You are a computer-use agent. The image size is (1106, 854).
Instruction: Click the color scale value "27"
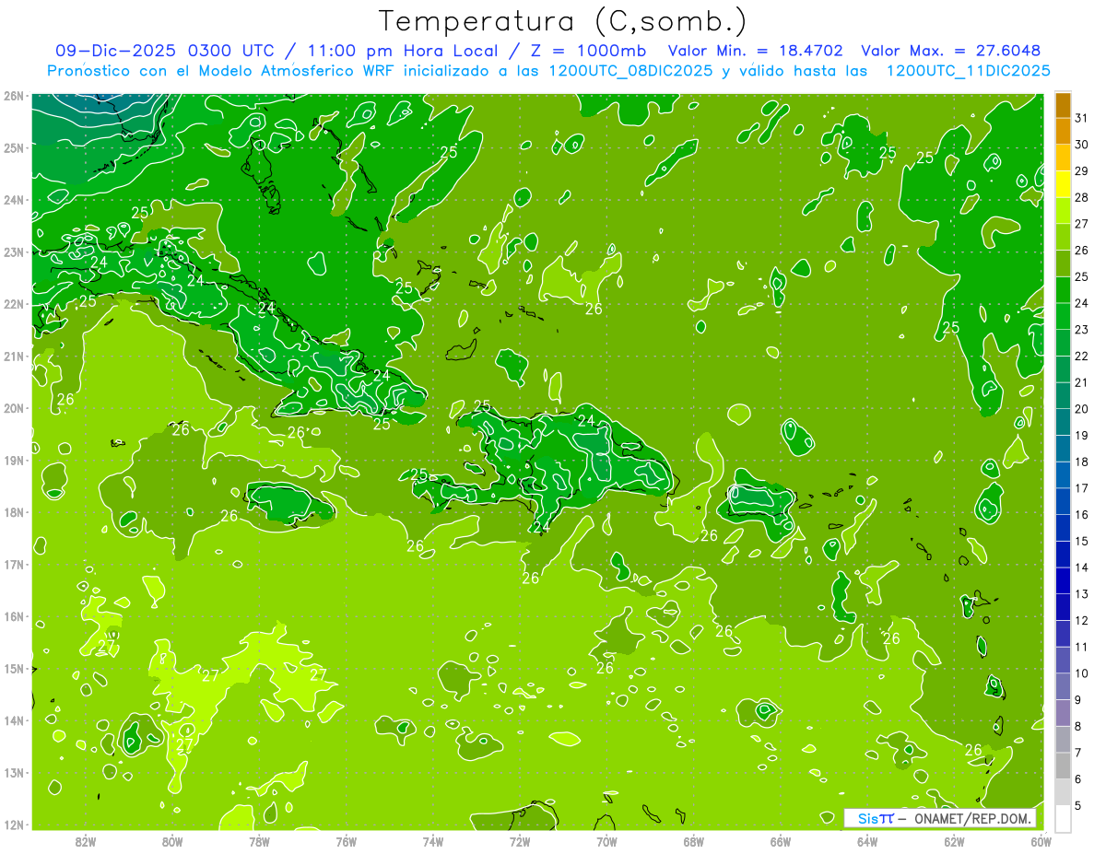pos(1082,224)
